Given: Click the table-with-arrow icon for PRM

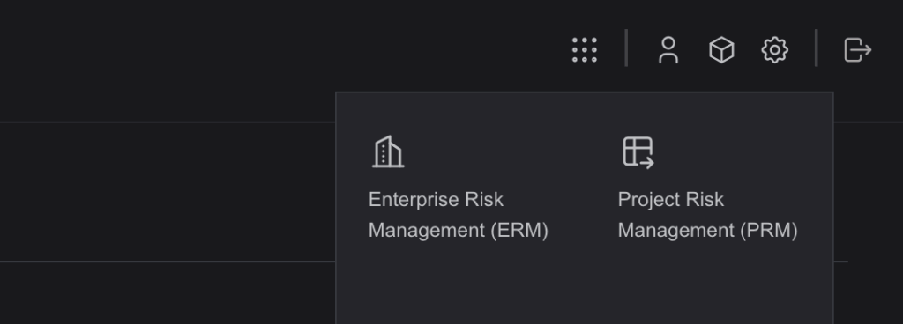Looking at the screenshot, I should (x=638, y=152).
